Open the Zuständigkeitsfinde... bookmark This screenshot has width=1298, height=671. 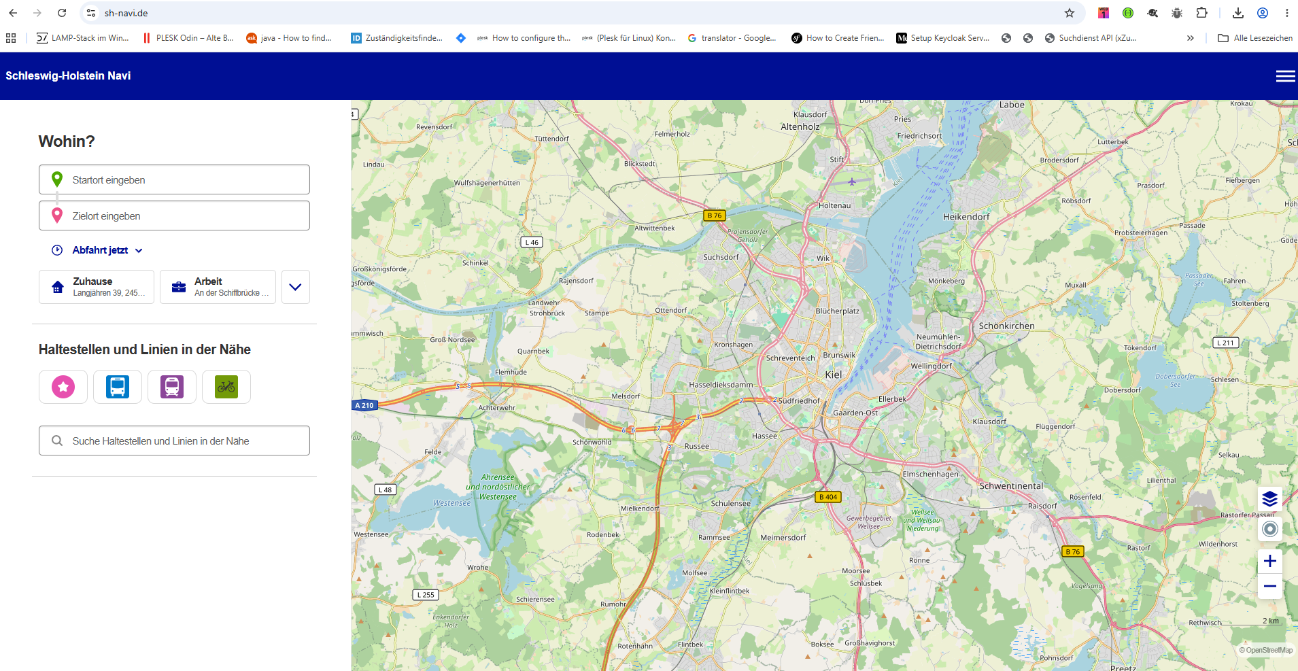(397, 38)
